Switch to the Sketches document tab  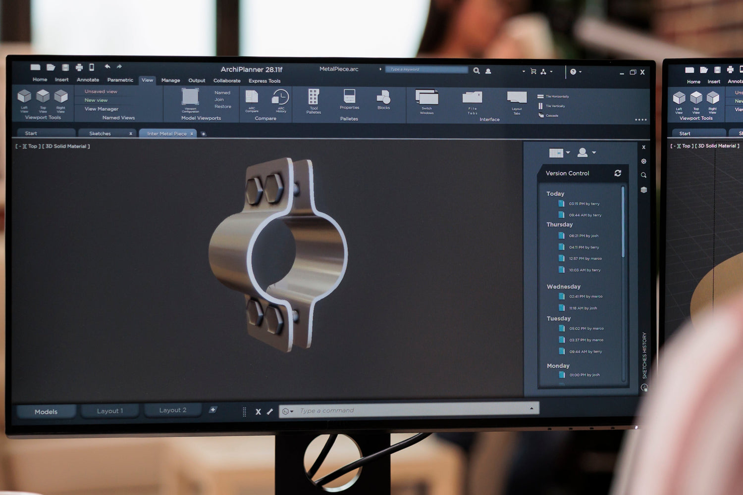107,134
